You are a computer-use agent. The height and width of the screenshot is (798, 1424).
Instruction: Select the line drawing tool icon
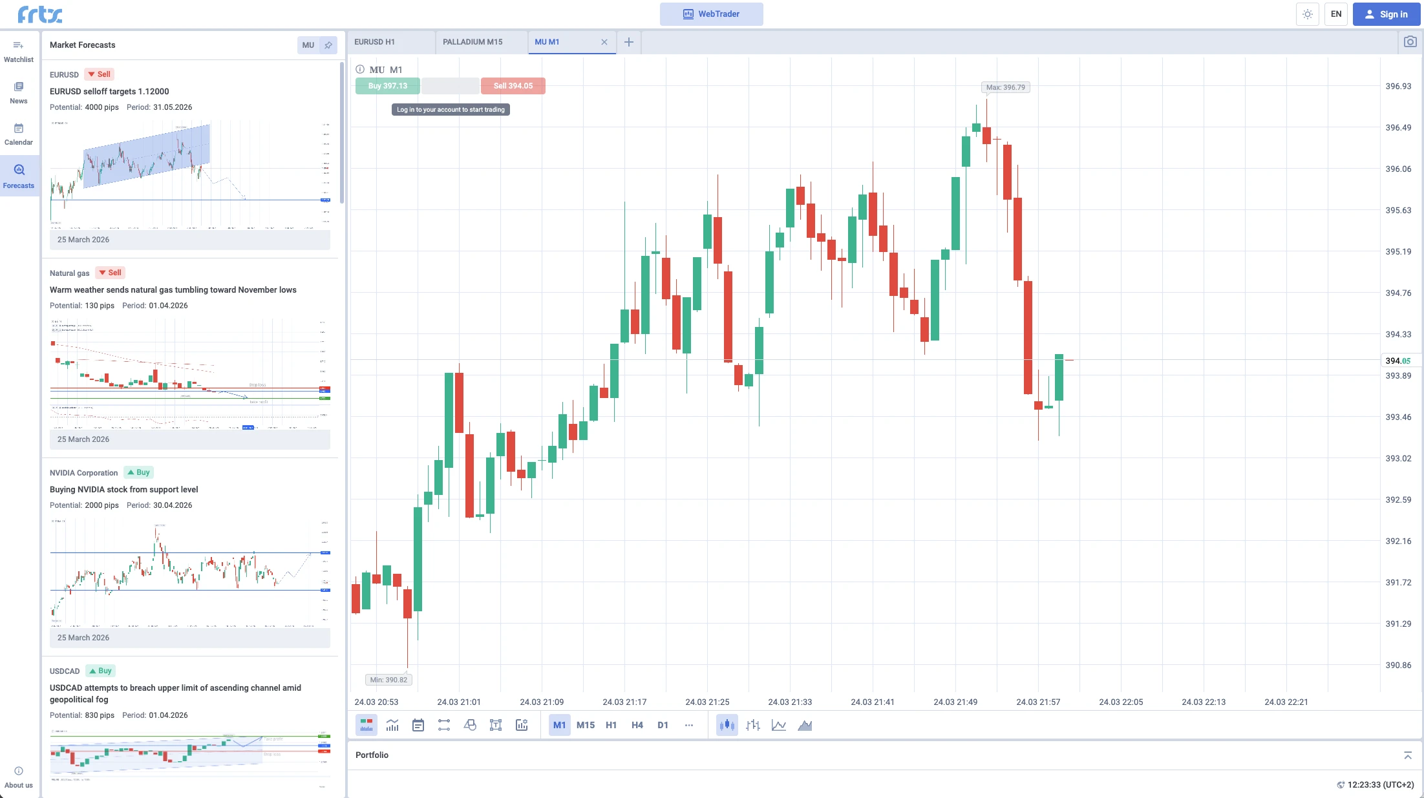(444, 725)
